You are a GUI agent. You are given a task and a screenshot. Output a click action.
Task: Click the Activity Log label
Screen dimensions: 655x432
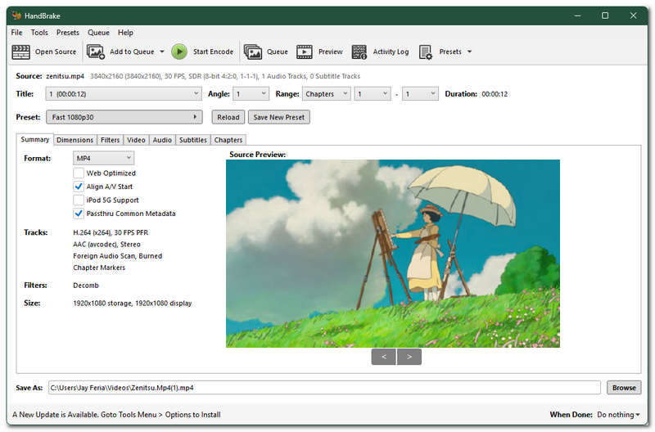tap(391, 52)
